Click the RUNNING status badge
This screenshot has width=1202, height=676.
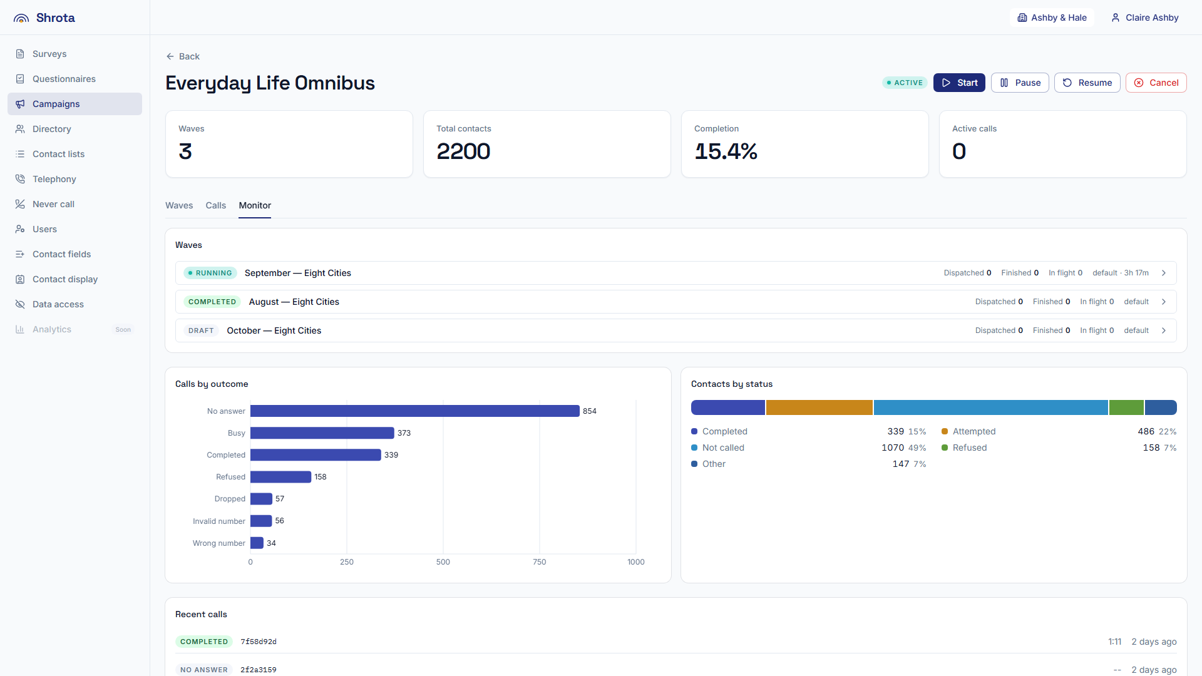[210, 273]
